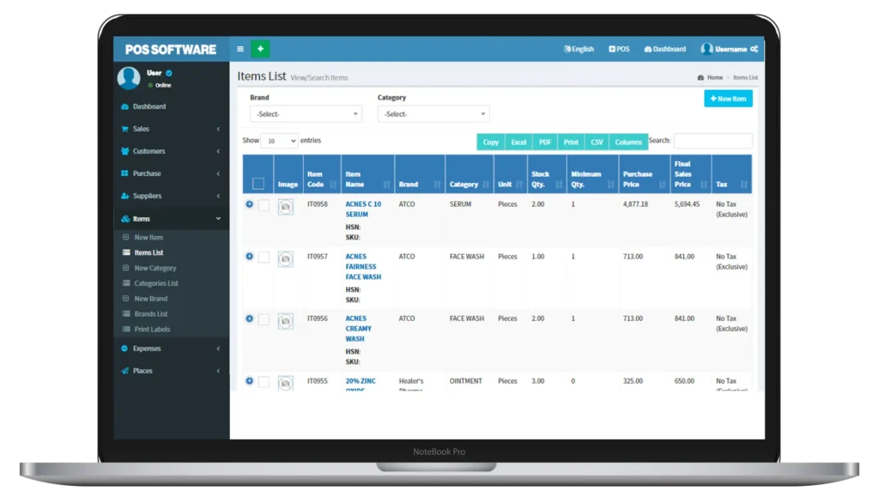Export table using Excel button

[518, 142]
